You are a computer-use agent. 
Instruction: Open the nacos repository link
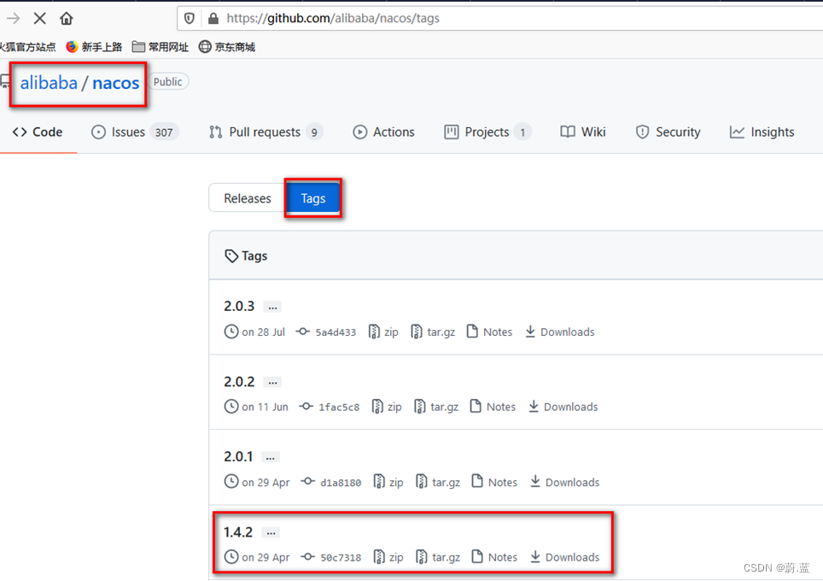click(x=115, y=83)
